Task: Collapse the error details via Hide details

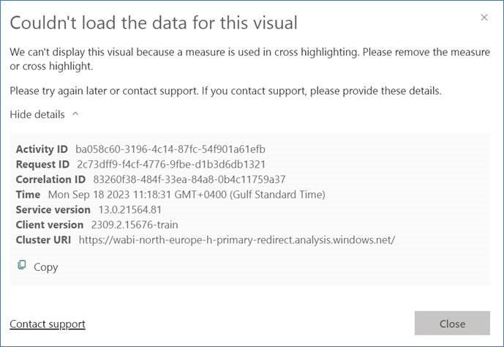Action: click(37, 114)
